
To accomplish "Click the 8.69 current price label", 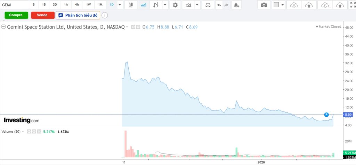I will pyautogui.click(x=348, y=115).
